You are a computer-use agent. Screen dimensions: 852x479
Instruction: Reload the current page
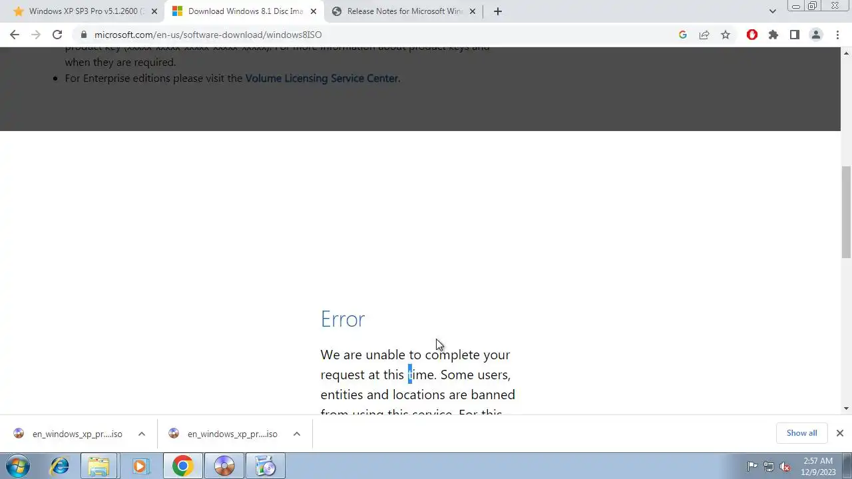57,35
